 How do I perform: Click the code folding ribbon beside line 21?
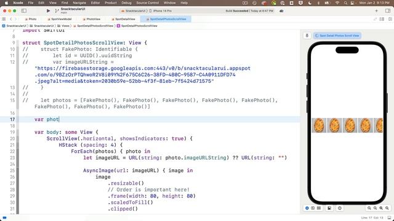click(x=18, y=145)
